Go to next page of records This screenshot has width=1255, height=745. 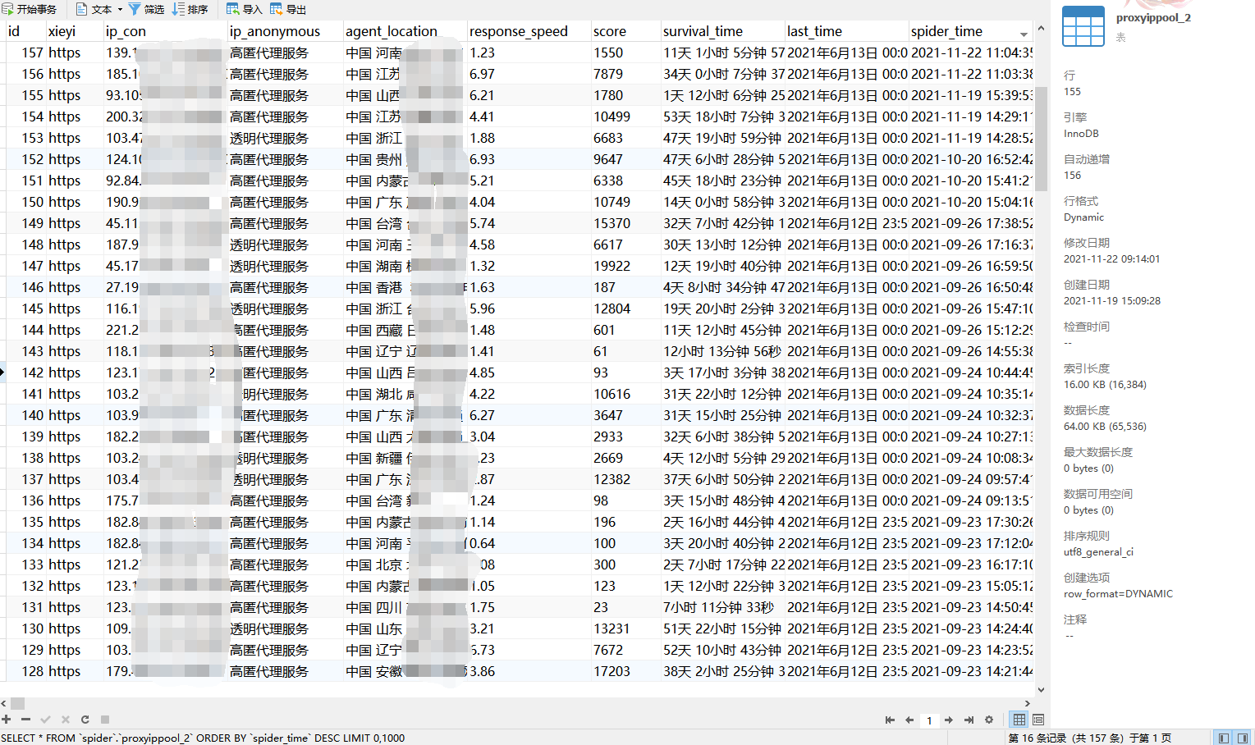point(949,720)
